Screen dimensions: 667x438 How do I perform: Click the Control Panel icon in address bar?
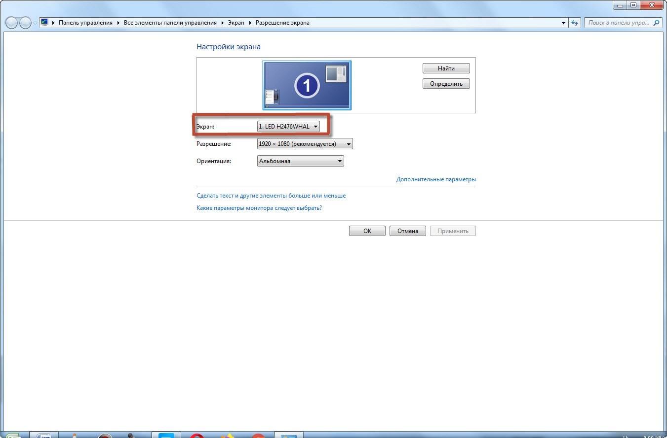(x=44, y=23)
